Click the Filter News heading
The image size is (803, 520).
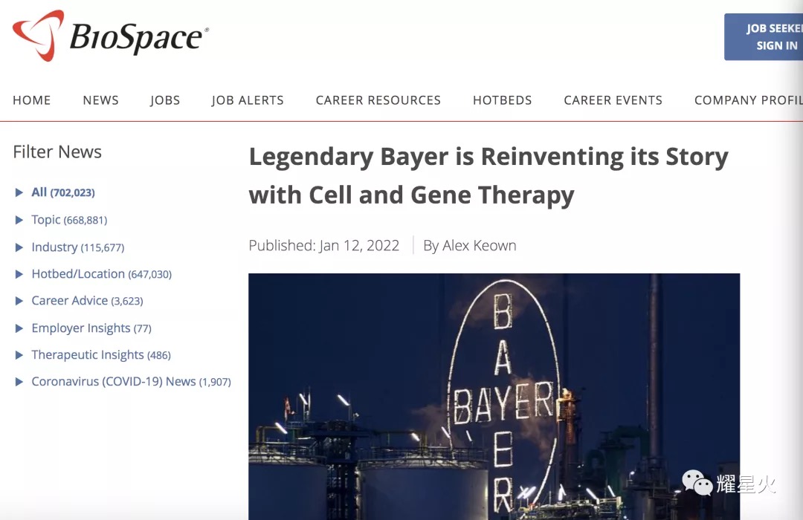coord(57,152)
